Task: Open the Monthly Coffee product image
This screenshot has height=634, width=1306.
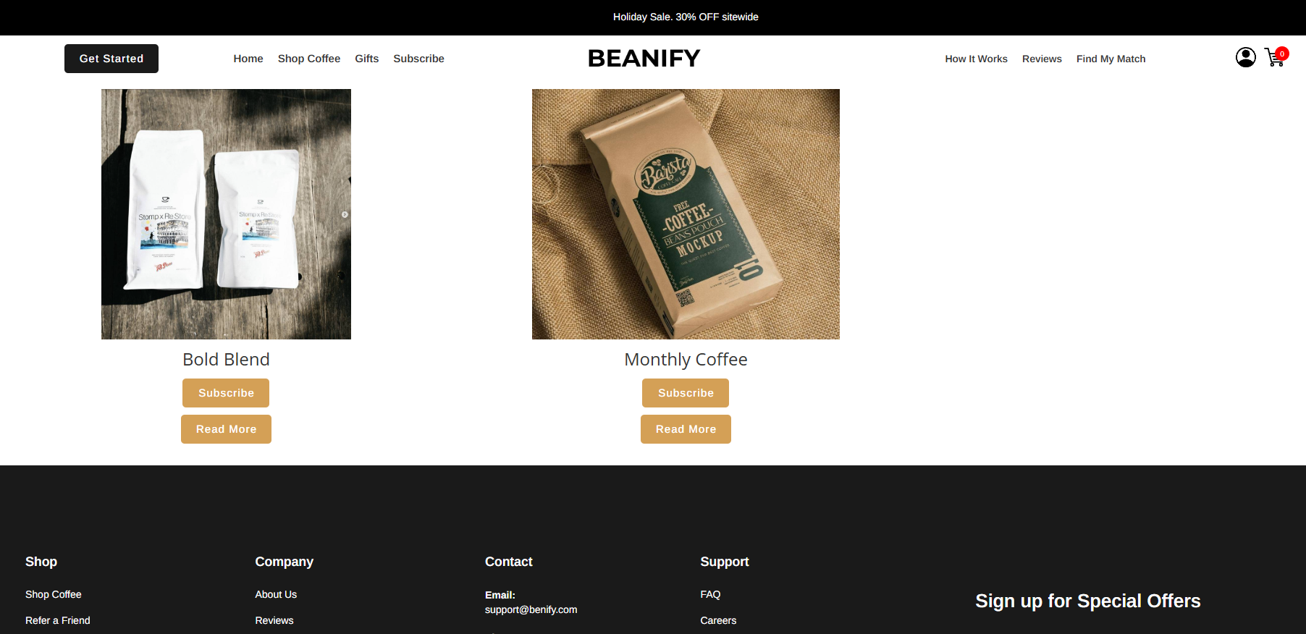Action: point(686,214)
